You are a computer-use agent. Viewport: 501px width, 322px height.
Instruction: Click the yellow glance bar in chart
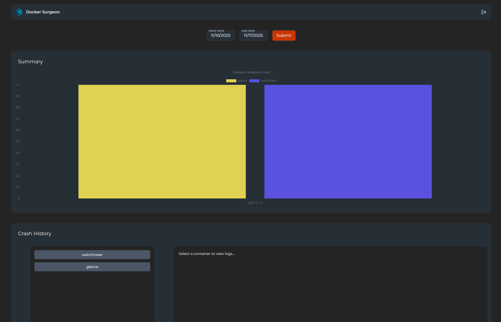162,141
